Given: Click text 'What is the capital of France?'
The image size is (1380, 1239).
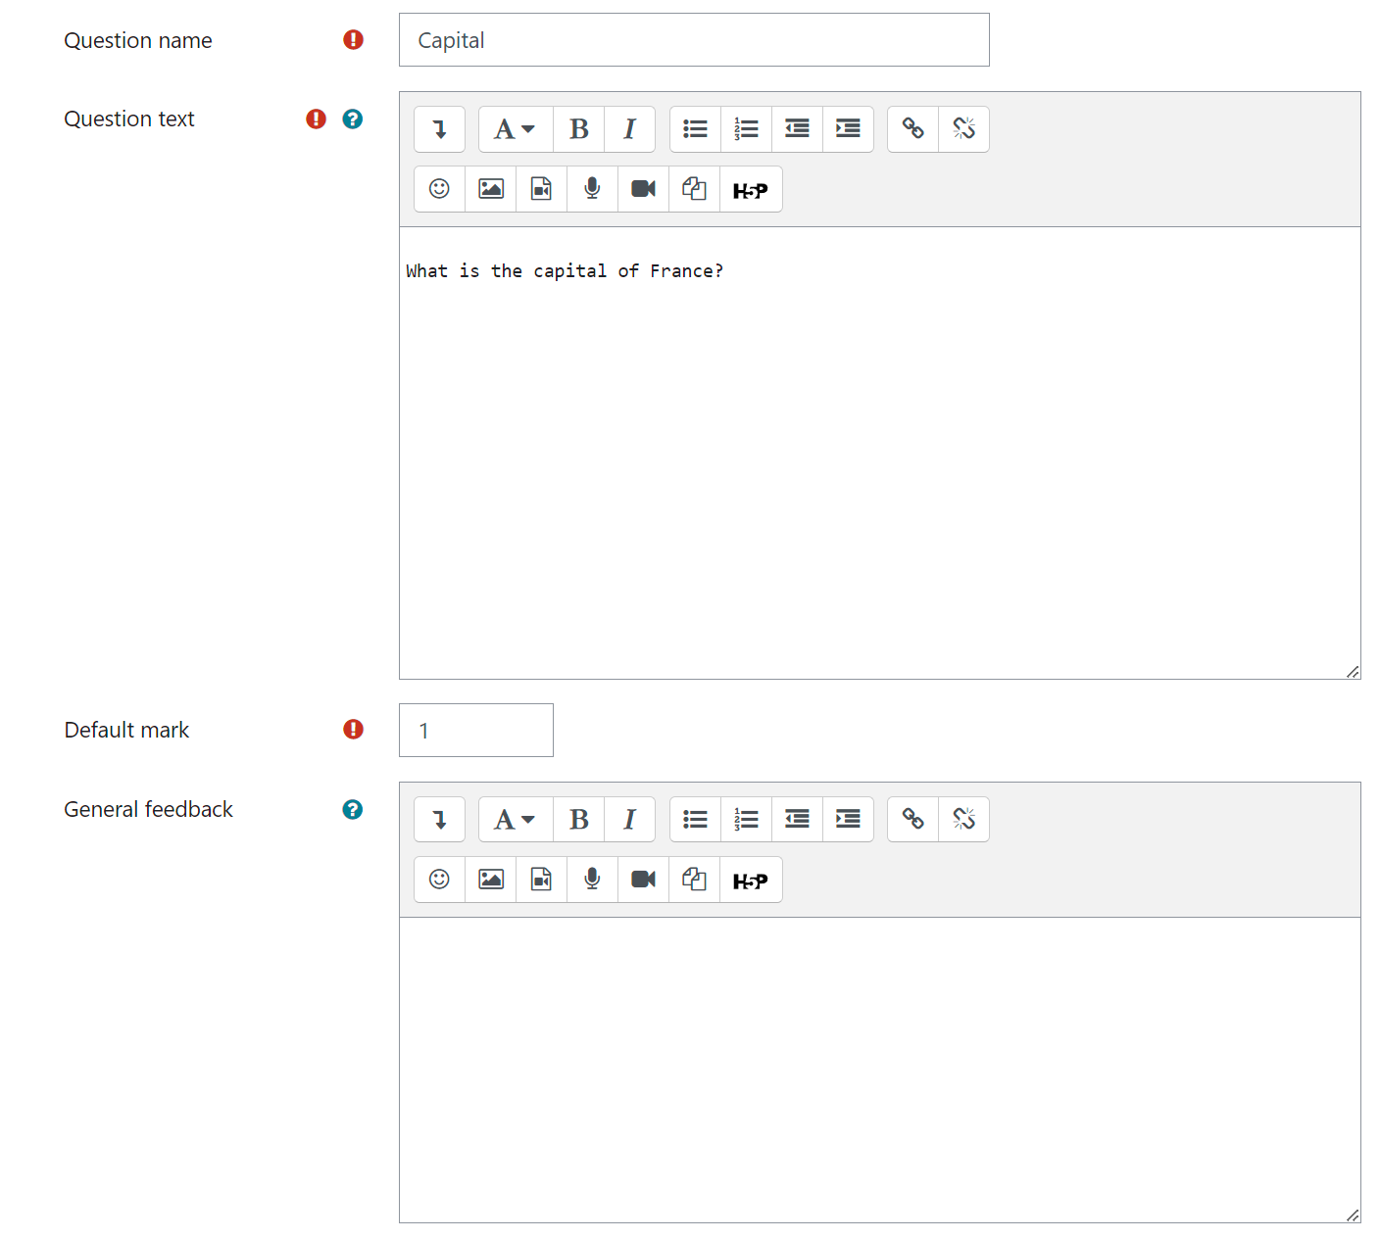Looking at the screenshot, I should tap(565, 271).
